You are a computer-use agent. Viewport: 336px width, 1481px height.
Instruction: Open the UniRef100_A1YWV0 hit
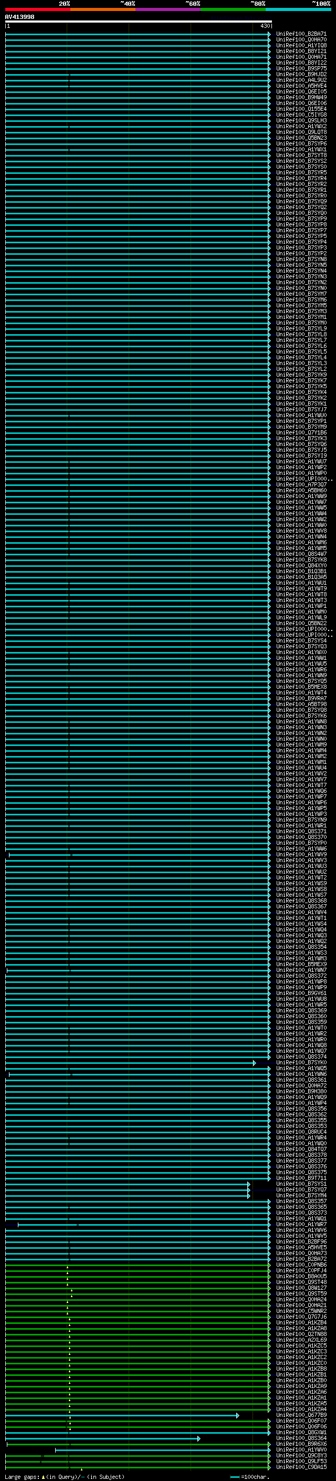301,1449
